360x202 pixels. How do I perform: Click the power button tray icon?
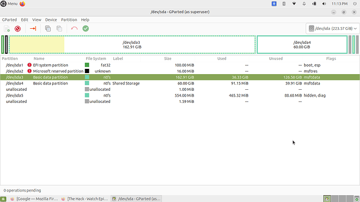(355, 4)
